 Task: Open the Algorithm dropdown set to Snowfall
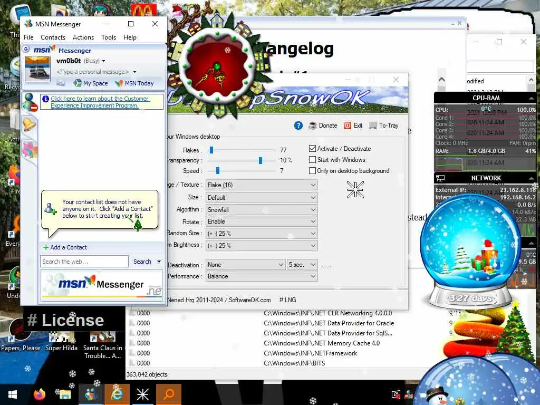pyautogui.click(x=262, y=209)
